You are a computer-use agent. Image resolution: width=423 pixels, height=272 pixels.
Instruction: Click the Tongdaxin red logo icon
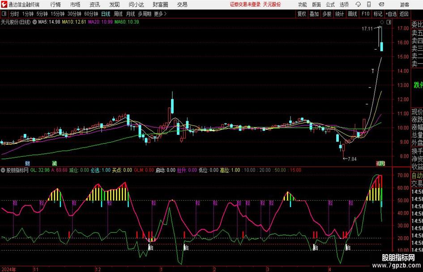[x=4, y=4]
